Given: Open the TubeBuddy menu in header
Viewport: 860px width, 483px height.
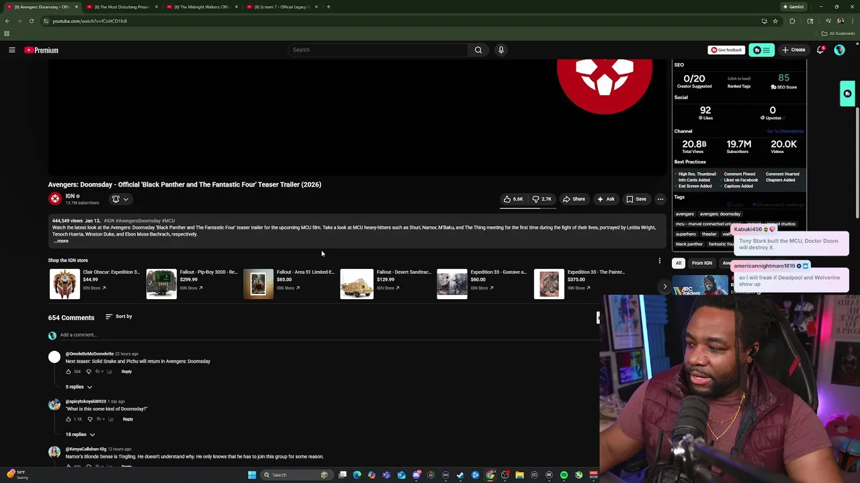Looking at the screenshot, I should click(x=761, y=50).
